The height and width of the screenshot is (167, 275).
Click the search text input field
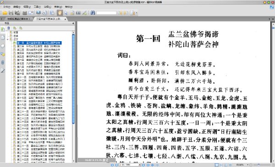106,13
